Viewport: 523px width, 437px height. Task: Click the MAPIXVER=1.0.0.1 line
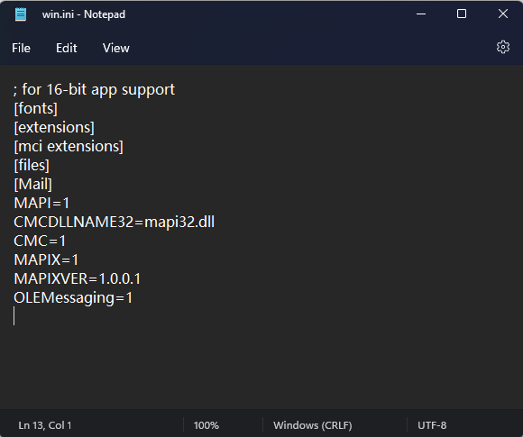(x=77, y=278)
